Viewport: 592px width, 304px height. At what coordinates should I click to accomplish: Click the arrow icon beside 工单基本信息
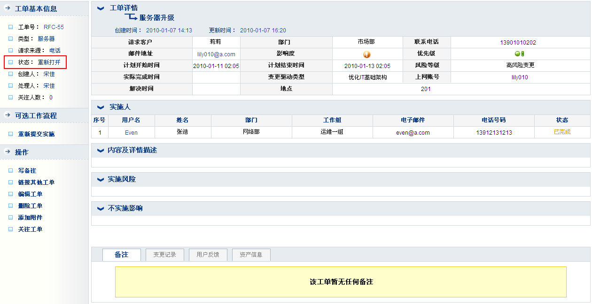8,8
